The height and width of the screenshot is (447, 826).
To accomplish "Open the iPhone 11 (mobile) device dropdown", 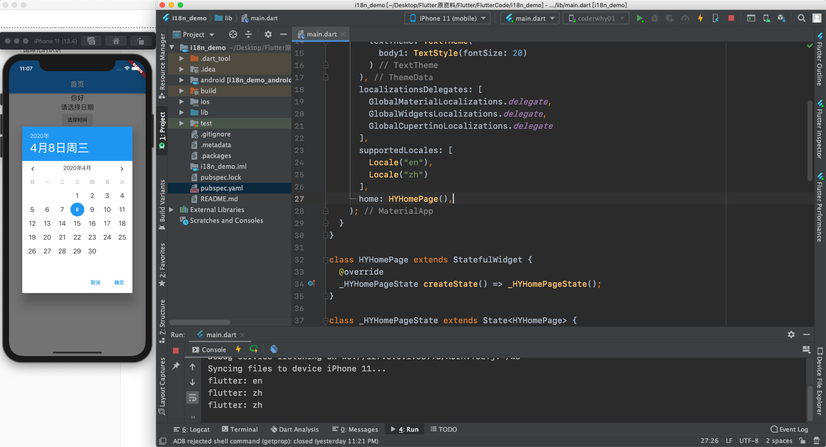I will coord(448,18).
